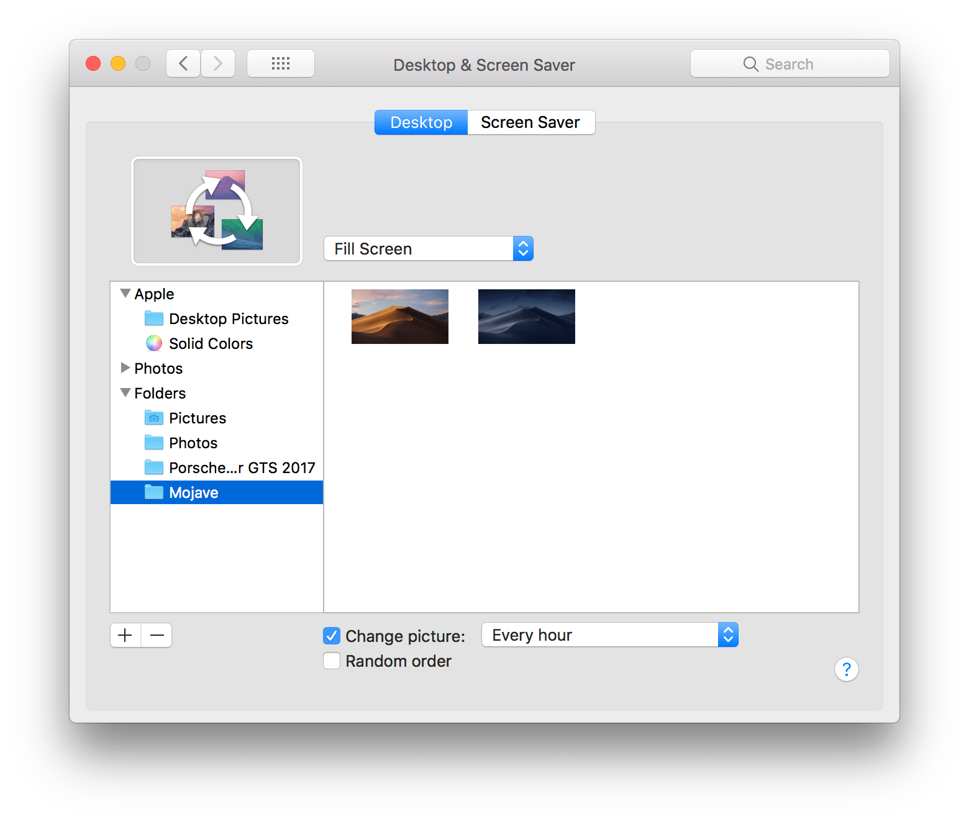The width and height of the screenshot is (969, 822).
Task: Switch to the Screen Saver tab
Action: tap(530, 122)
